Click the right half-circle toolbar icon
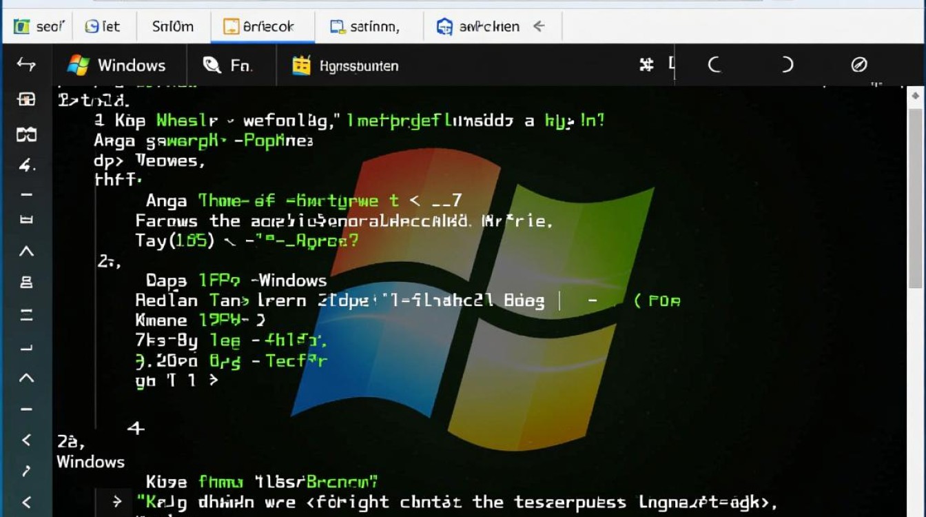Image resolution: width=926 pixels, height=517 pixels. [787, 65]
